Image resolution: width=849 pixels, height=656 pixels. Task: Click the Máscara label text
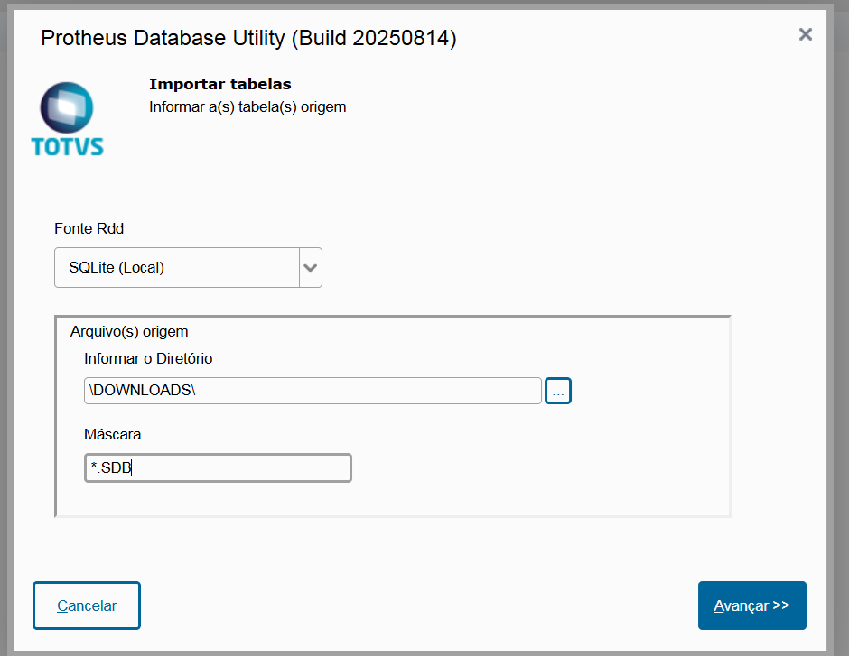click(112, 434)
